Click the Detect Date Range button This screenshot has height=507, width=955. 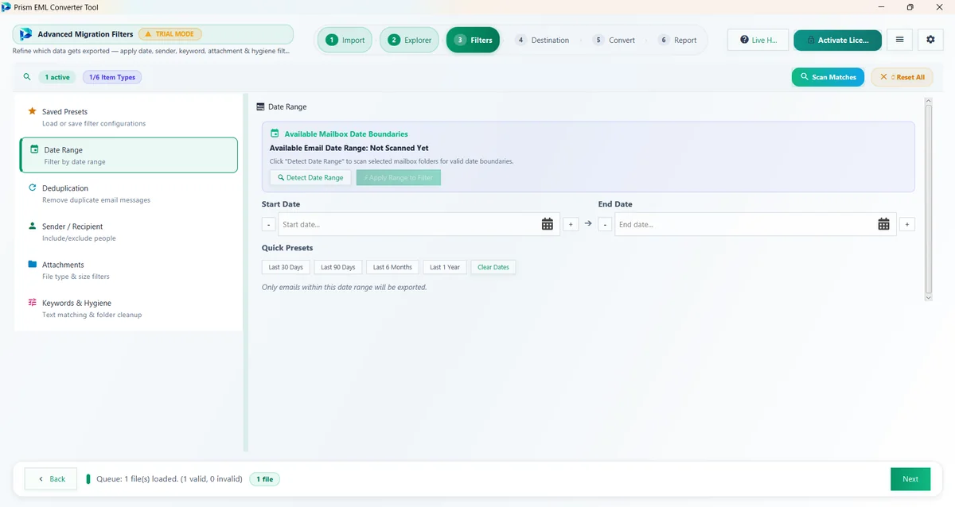[310, 178]
